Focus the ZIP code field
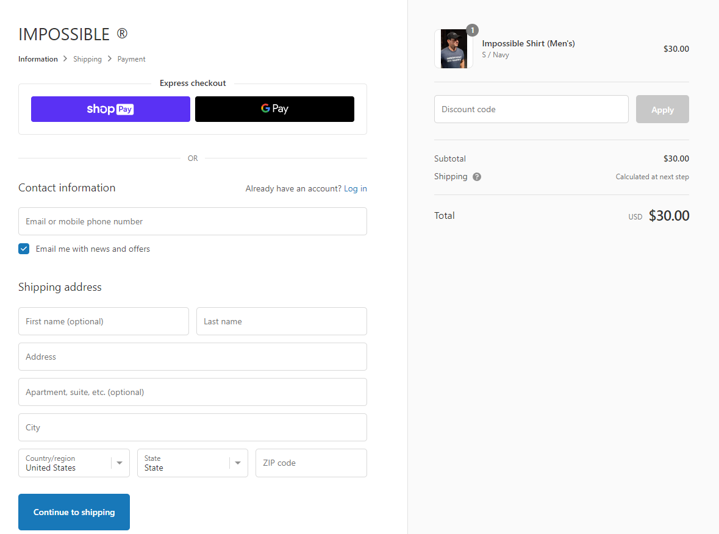This screenshot has width=719, height=534. pyautogui.click(x=311, y=463)
